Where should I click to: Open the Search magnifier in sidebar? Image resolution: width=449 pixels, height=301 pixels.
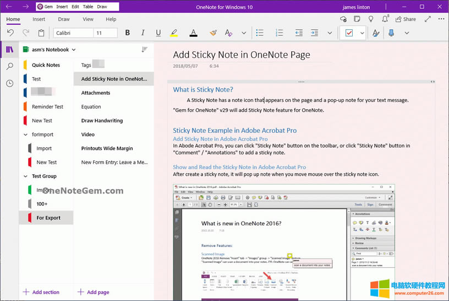tap(9, 67)
